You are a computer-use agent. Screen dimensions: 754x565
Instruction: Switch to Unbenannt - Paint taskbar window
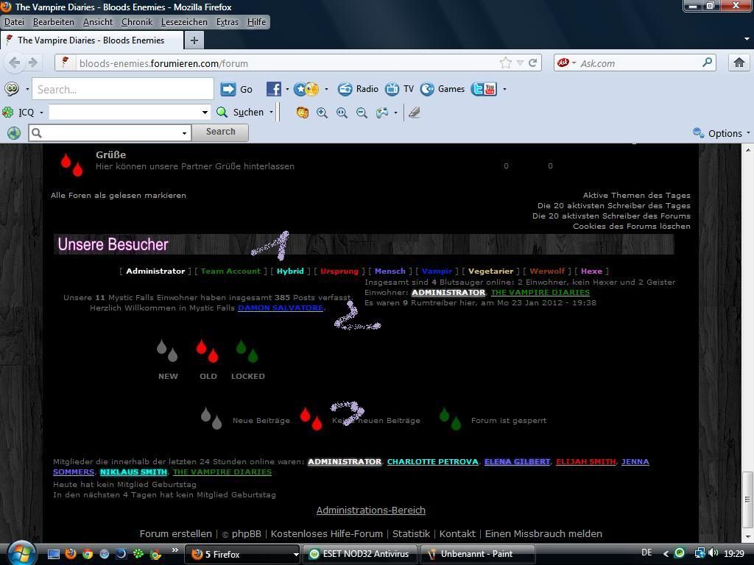click(x=478, y=554)
